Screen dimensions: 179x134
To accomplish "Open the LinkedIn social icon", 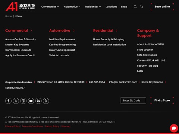I will (38, 101).
